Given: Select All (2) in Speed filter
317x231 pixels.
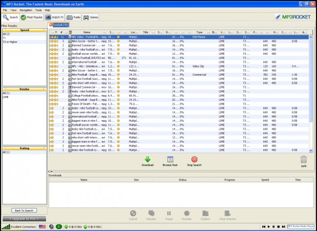Looking at the screenshot, I should point(24,34).
